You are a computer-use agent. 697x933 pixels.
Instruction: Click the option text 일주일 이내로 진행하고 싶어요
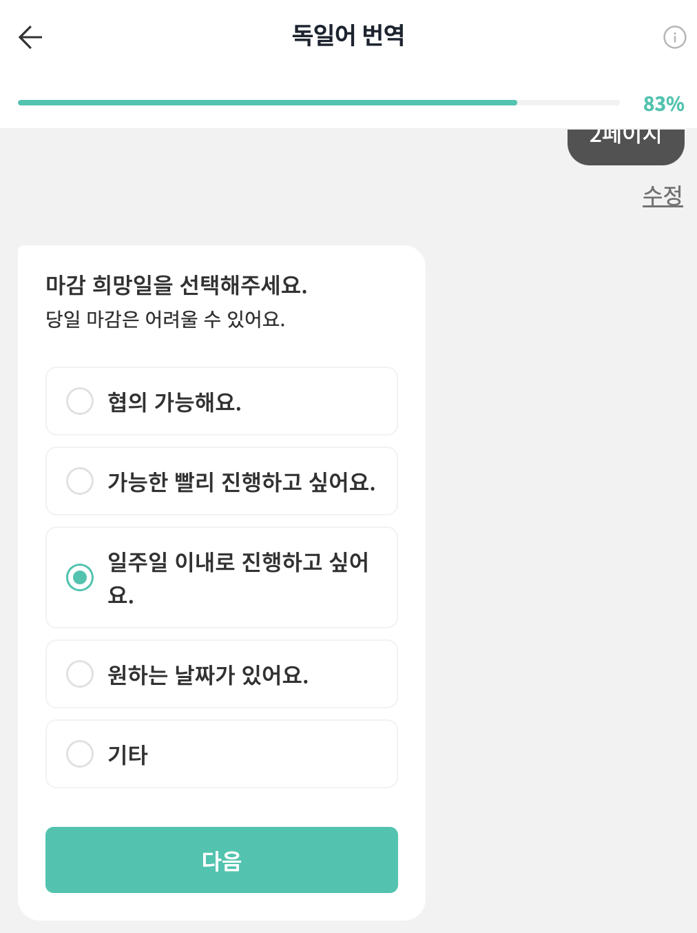coord(238,577)
